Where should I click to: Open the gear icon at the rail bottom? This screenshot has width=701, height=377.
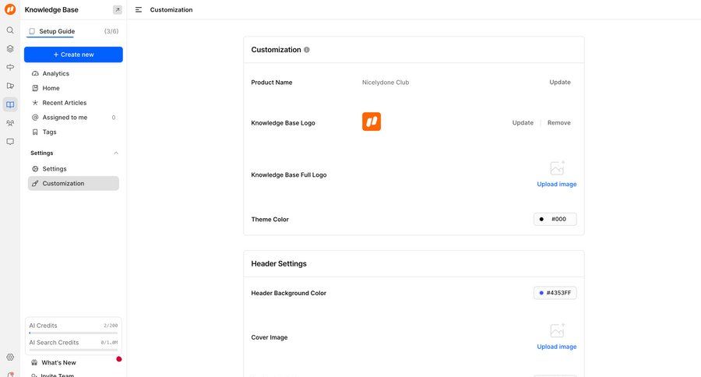[x=10, y=357]
